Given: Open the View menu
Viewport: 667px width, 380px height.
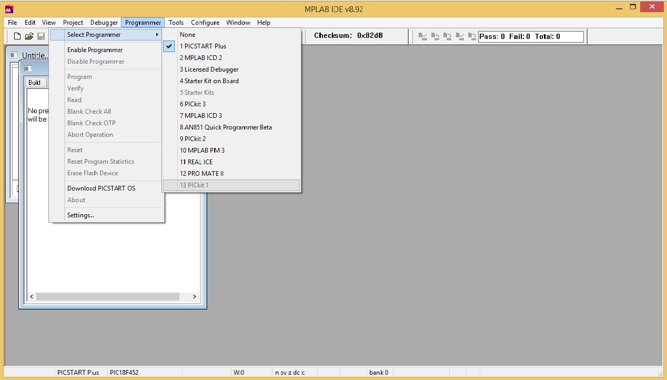Looking at the screenshot, I should pyautogui.click(x=49, y=23).
